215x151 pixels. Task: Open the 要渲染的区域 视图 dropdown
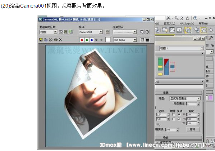[x=48, y=32]
